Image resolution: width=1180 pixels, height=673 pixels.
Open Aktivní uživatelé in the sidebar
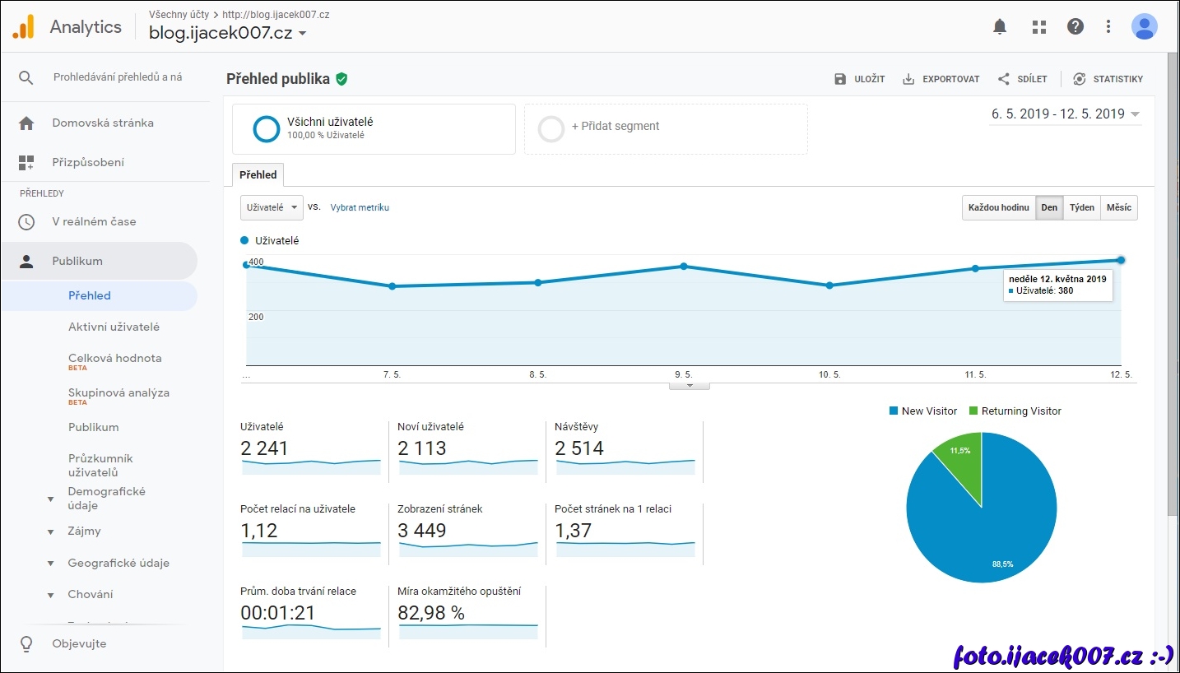114,327
